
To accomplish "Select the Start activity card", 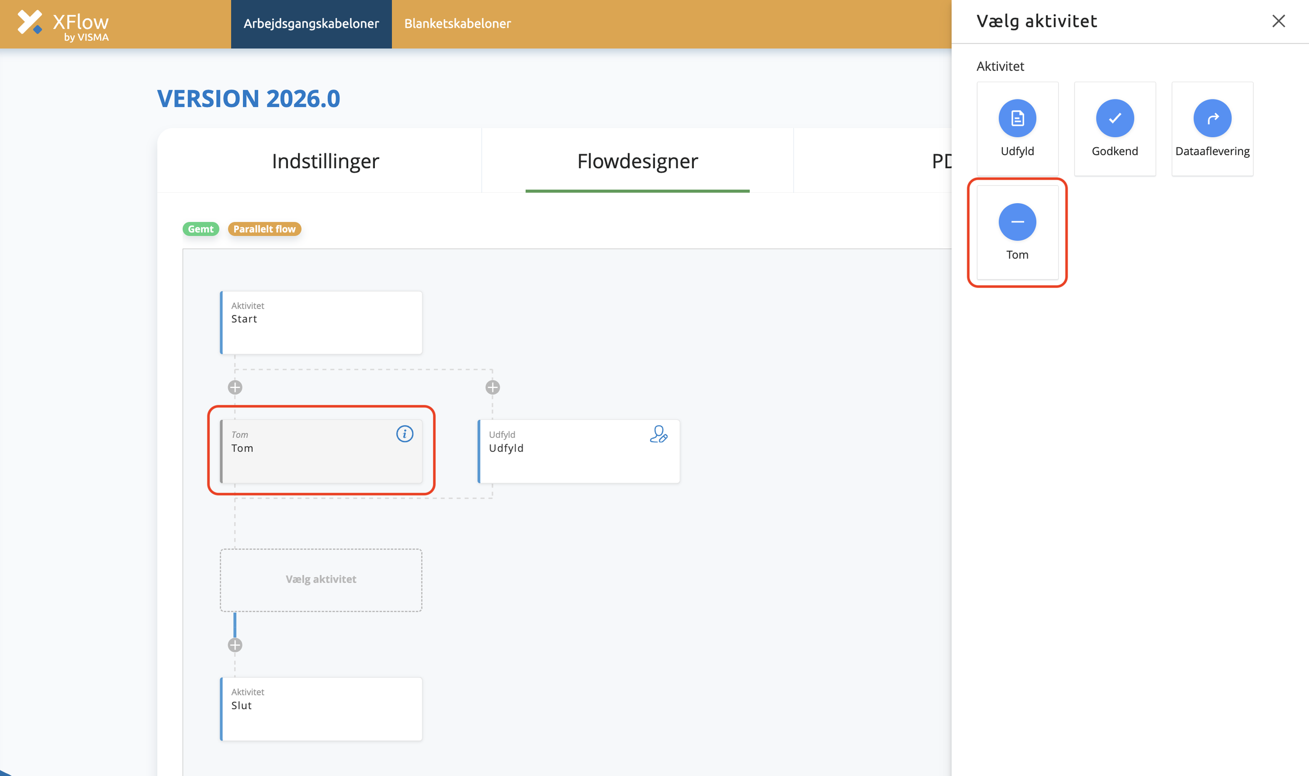I will (321, 323).
